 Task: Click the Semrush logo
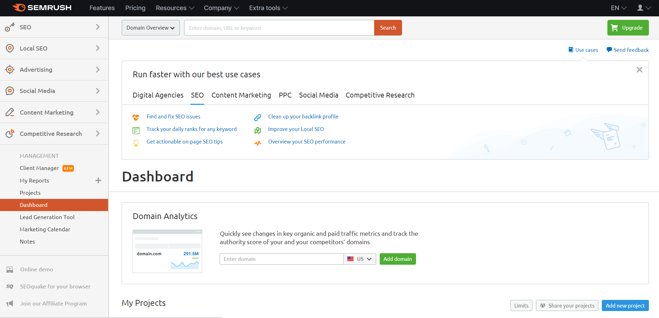(x=42, y=8)
